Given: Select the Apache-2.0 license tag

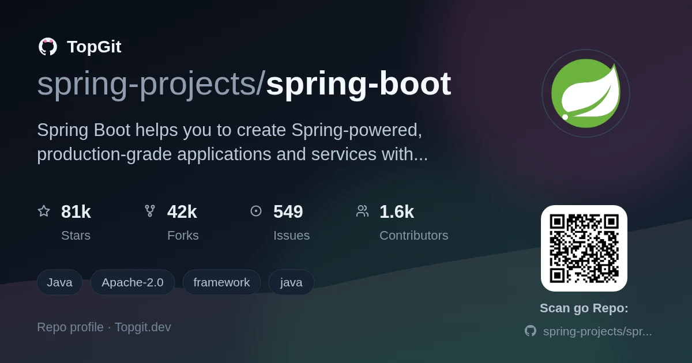Looking at the screenshot, I should coord(133,282).
